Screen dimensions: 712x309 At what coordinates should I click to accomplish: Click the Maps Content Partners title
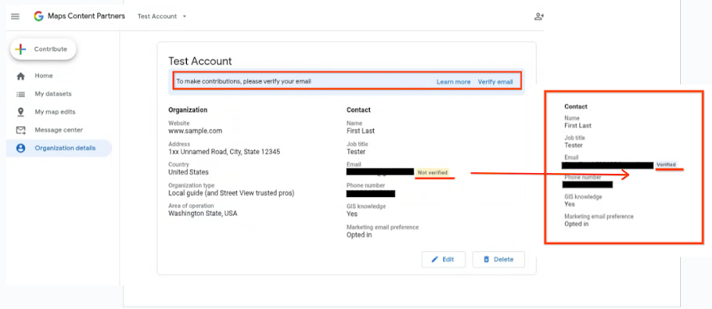(86, 16)
